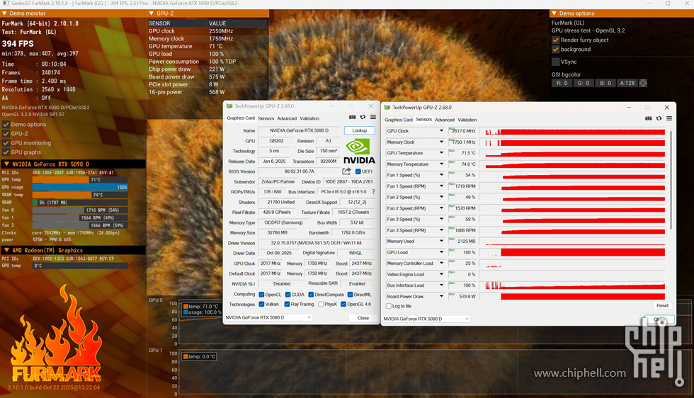Open GPU selector dropdown in Sensors window
This screenshot has height=398, width=694.
(426, 319)
